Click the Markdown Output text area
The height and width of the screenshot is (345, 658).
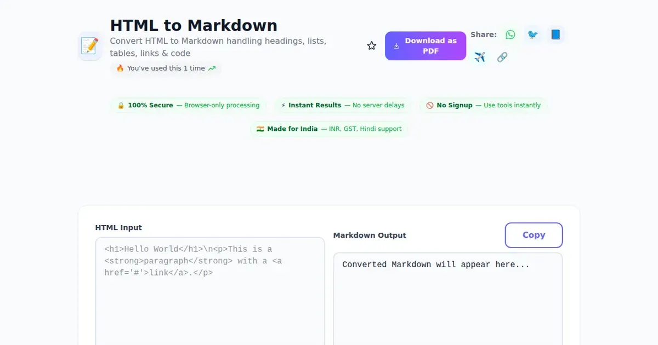point(448,298)
